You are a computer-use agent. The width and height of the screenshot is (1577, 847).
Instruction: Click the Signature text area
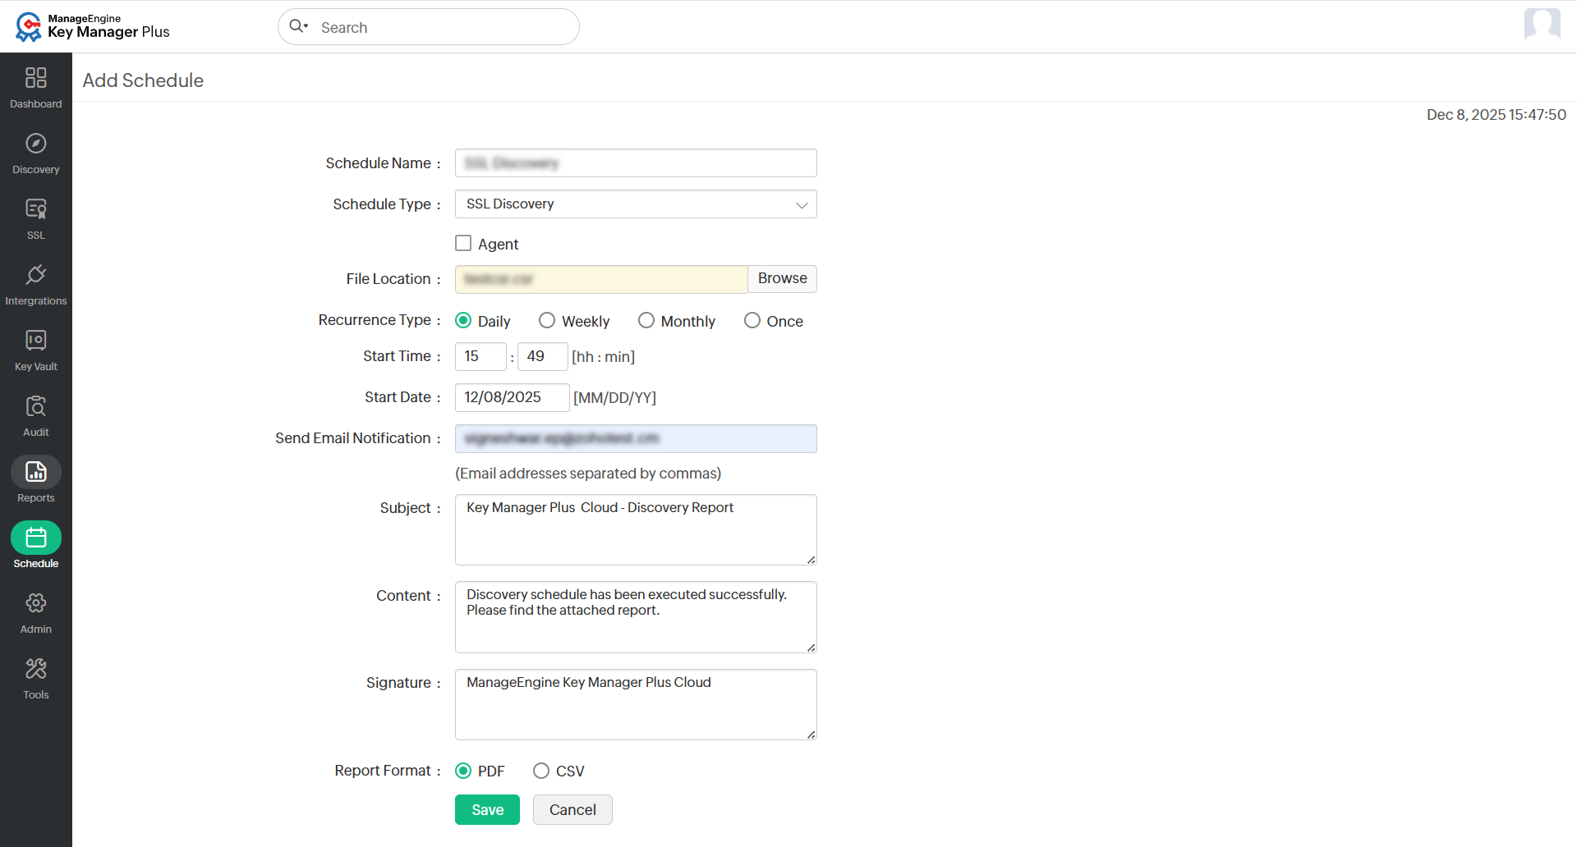pos(636,704)
